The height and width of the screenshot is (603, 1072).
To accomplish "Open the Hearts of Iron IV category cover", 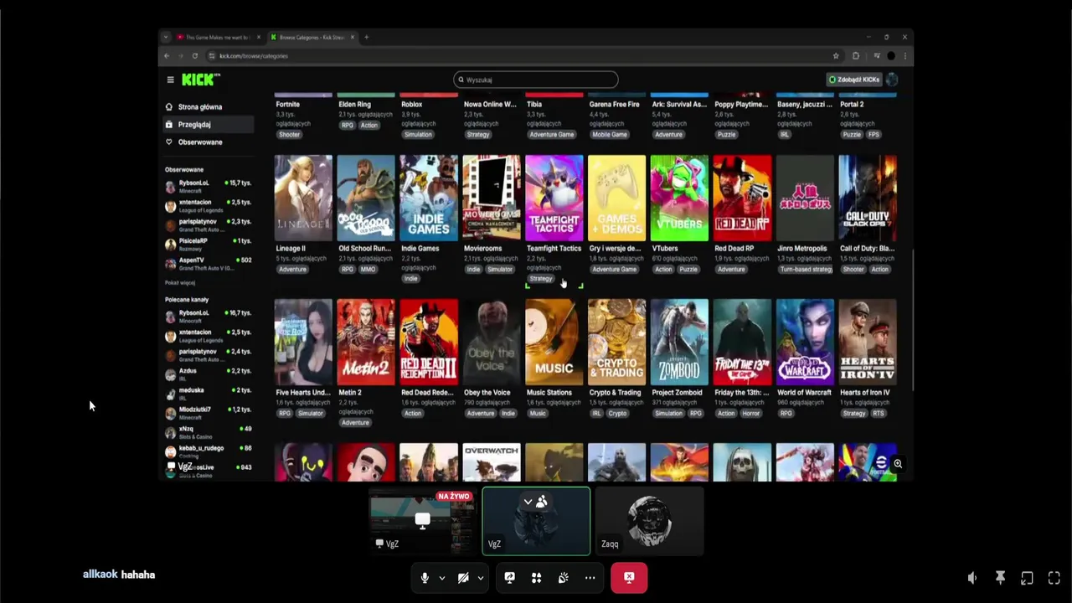I will pyautogui.click(x=868, y=342).
